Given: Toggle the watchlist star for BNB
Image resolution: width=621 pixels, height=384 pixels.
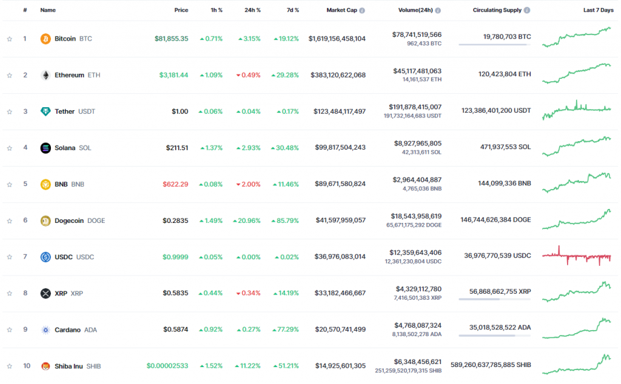Looking at the screenshot, I should point(10,184).
